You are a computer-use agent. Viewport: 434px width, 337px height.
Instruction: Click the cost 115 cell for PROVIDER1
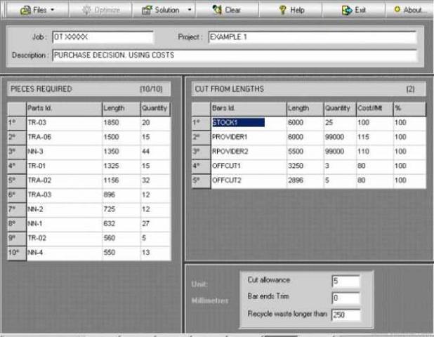pos(375,137)
